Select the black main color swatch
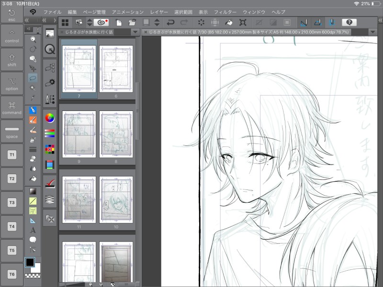The height and width of the screenshot is (287, 383). 30,262
